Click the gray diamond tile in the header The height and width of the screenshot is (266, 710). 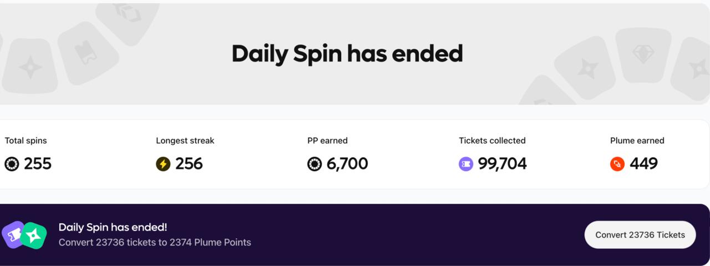pyautogui.click(x=643, y=54)
